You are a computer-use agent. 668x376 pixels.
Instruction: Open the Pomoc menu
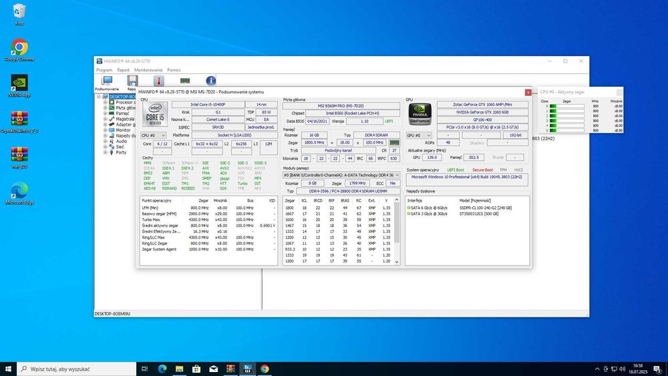174,70
